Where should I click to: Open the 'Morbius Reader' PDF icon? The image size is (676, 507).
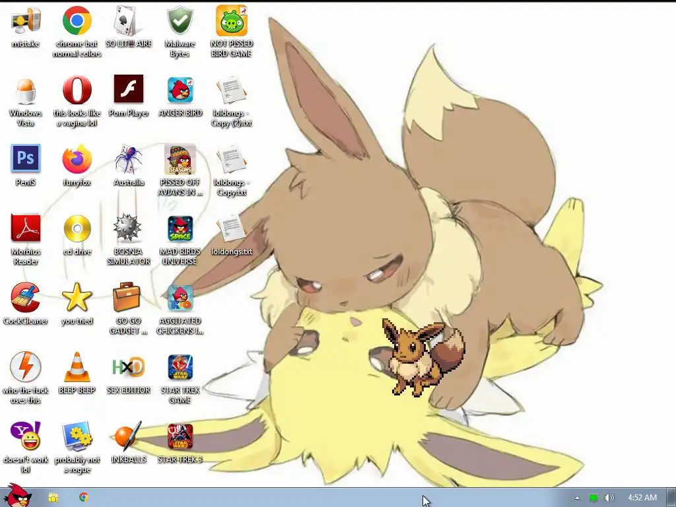pyautogui.click(x=26, y=228)
